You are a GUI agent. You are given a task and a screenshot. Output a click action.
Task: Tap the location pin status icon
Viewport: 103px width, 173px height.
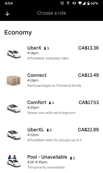pos(68,3)
